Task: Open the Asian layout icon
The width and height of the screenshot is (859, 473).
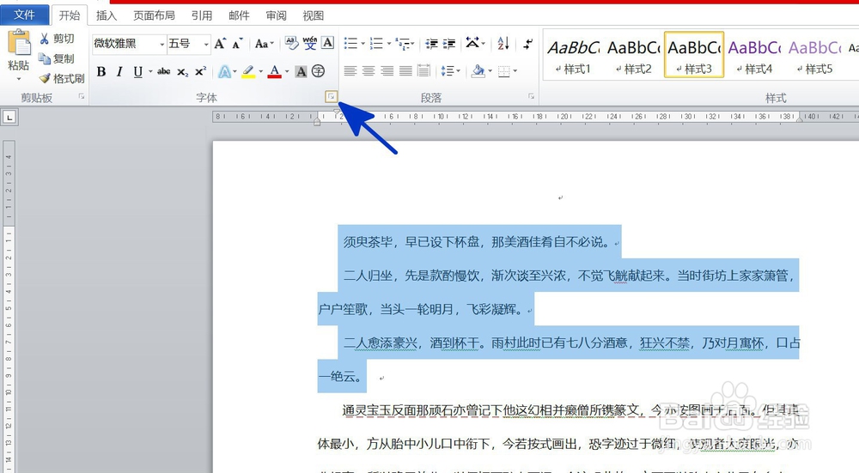Action: [x=472, y=43]
